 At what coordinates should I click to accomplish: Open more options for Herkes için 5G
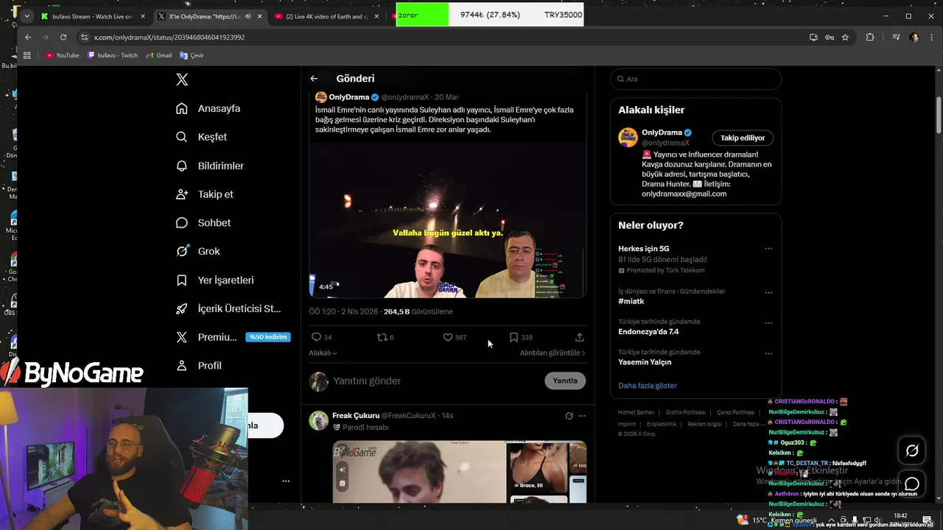[x=768, y=249]
